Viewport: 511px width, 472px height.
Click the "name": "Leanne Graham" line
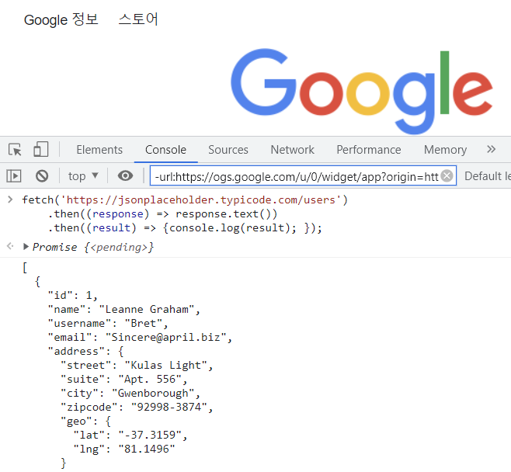click(x=123, y=310)
